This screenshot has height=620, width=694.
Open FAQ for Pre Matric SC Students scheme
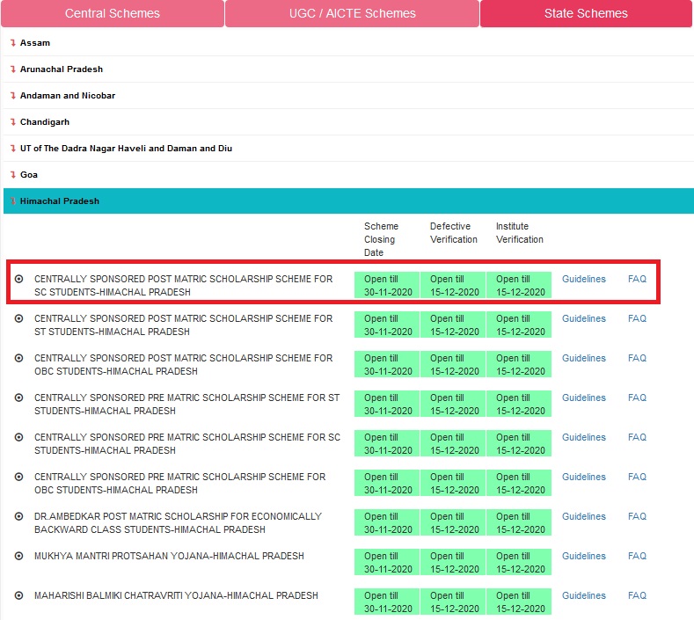coord(637,437)
